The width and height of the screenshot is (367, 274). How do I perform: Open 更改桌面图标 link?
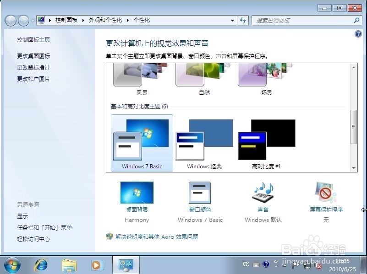pyautogui.click(x=33, y=56)
